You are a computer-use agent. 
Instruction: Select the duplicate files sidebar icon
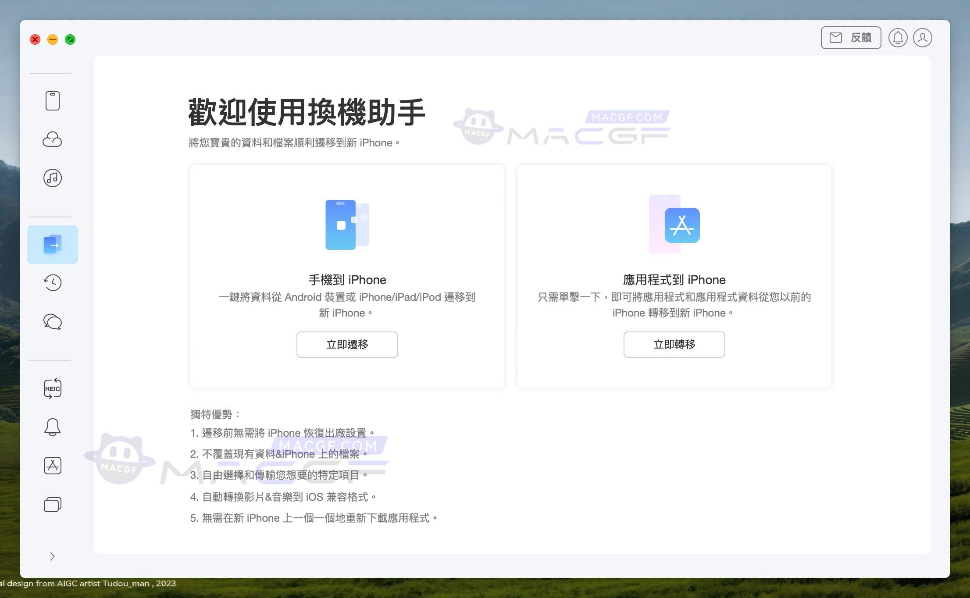pyautogui.click(x=52, y=504)
